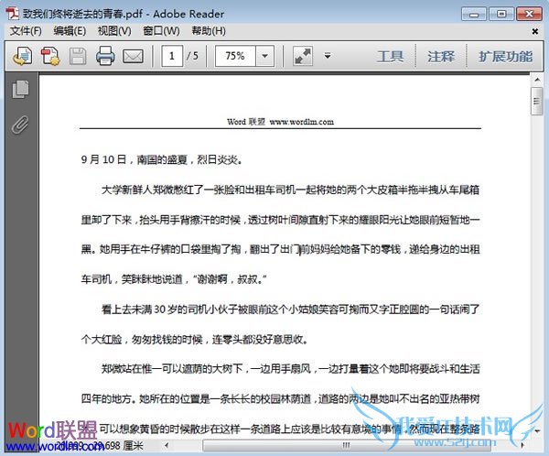Open the 工具 tools pane
The image size is (549, 456).
(391, 56)
